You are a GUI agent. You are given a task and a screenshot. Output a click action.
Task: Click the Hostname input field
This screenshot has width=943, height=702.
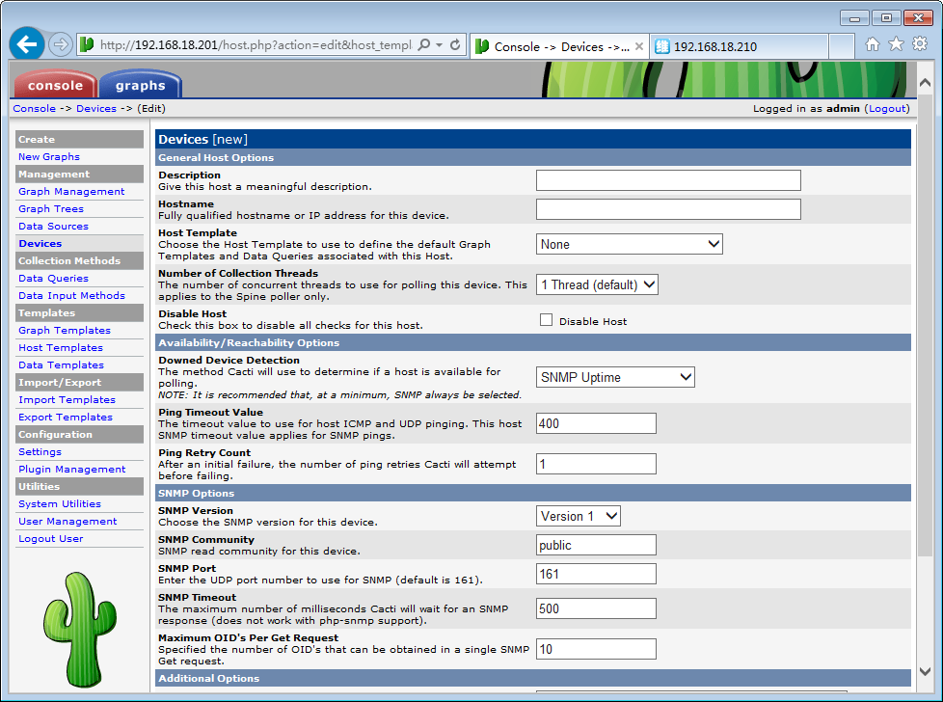(x=668, y=208)
